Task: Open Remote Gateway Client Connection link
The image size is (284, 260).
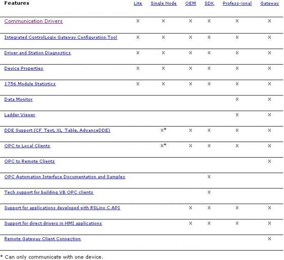Action: point(43,239)
